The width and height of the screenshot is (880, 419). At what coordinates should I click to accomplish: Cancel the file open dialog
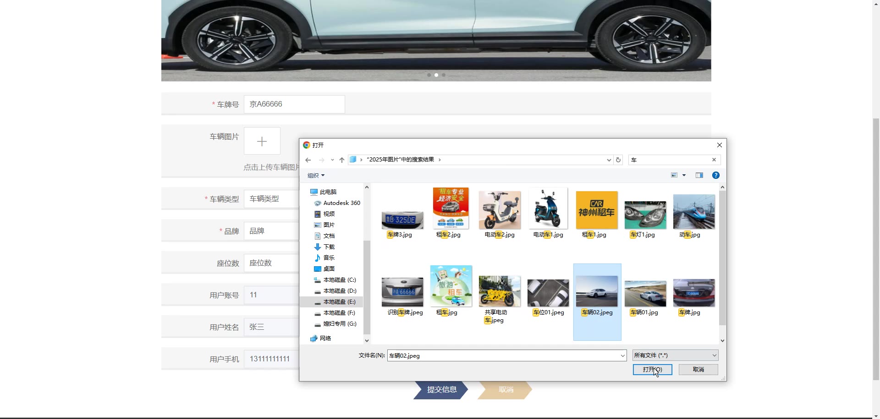click(698, 370)
